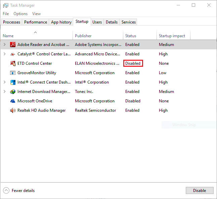Viewport: 217px width, 199px height.
Task: Select the GrooveMonitor Utility name
Action: point(37,73)
